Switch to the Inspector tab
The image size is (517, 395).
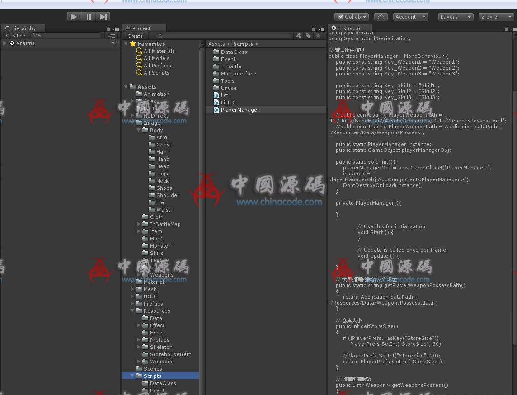coord(349,28)
